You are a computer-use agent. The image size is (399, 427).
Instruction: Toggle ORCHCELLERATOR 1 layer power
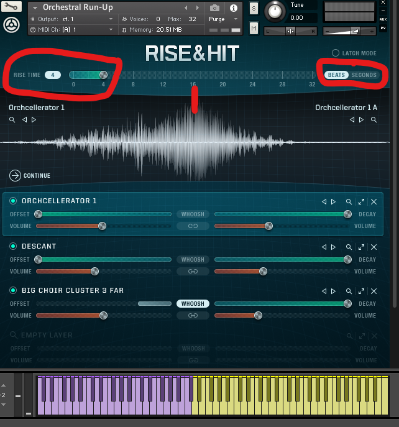[13, 201]
